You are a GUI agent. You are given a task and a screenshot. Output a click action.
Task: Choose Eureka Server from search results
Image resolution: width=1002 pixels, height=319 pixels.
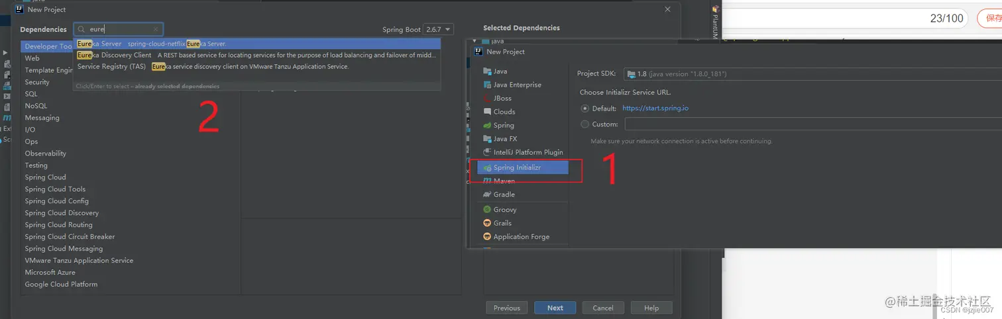pos(256,44)
